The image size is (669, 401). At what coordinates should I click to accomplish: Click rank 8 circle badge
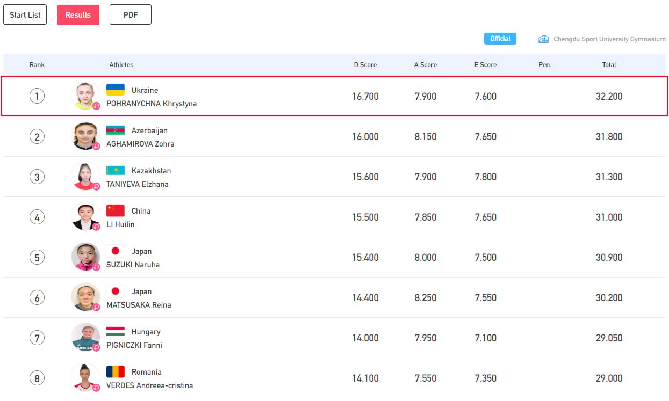[x=37, y=378]
